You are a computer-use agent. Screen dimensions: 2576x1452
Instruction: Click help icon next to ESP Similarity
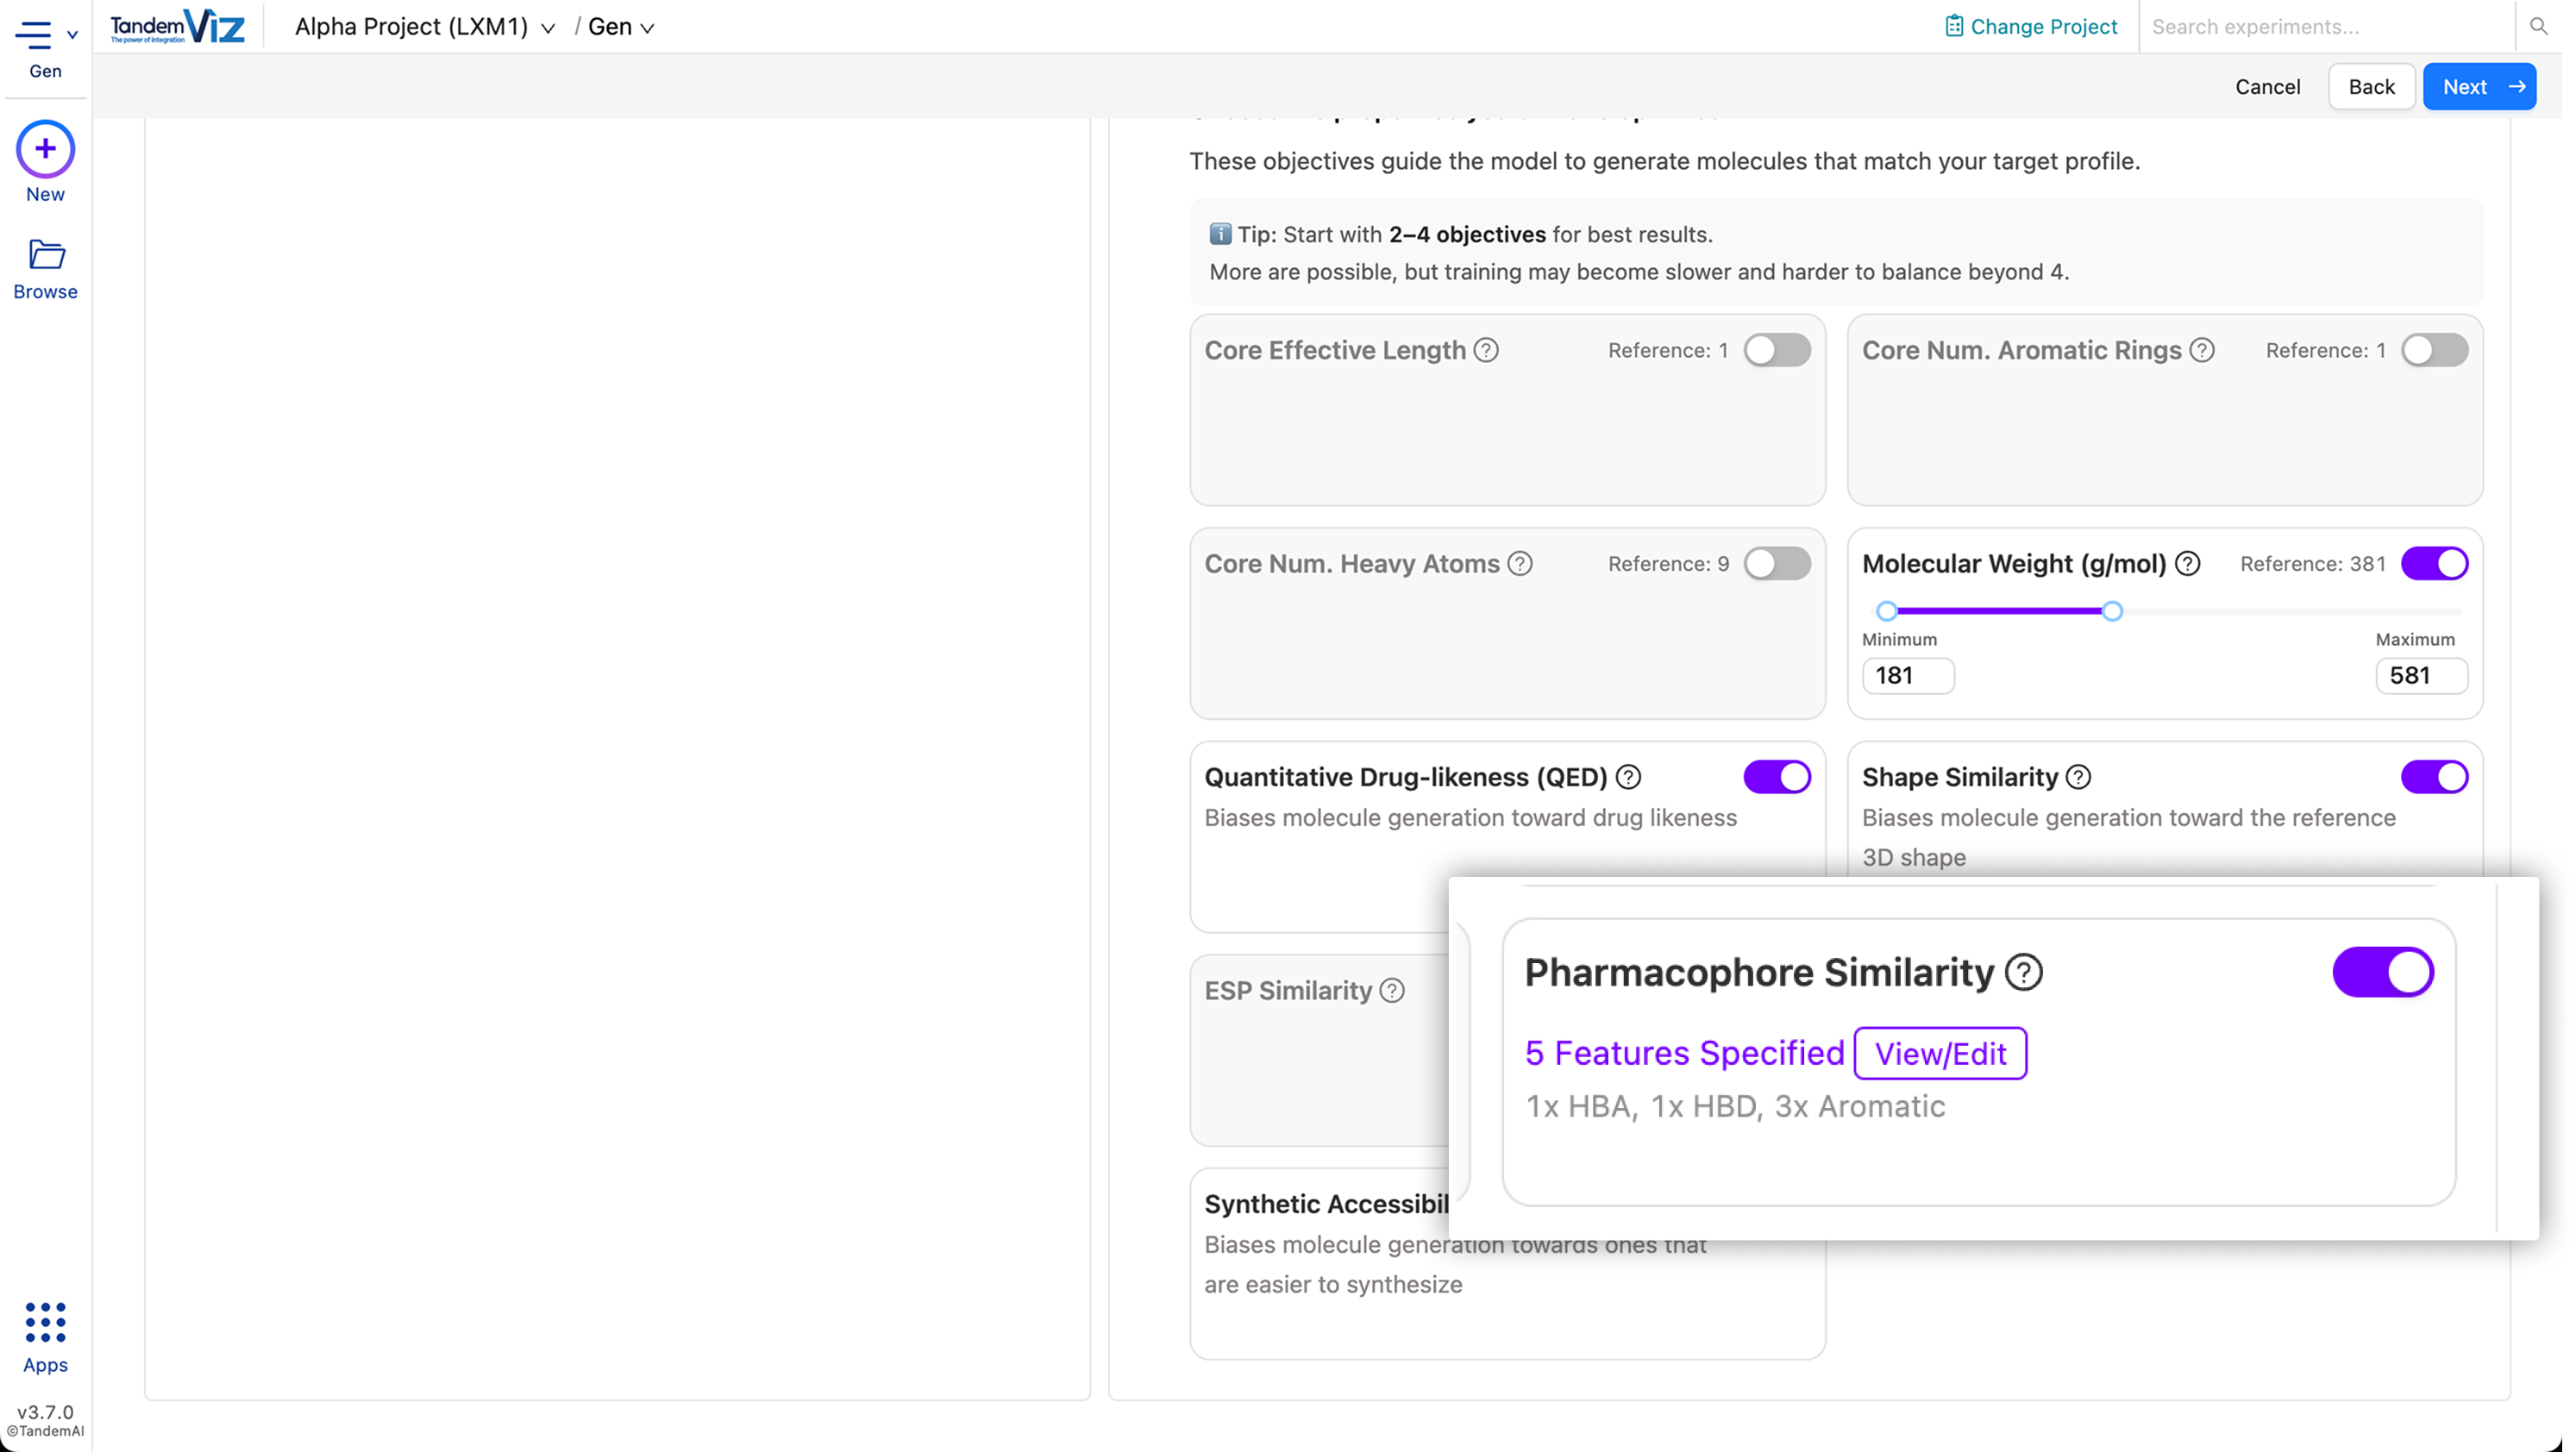click(1392, 991)
